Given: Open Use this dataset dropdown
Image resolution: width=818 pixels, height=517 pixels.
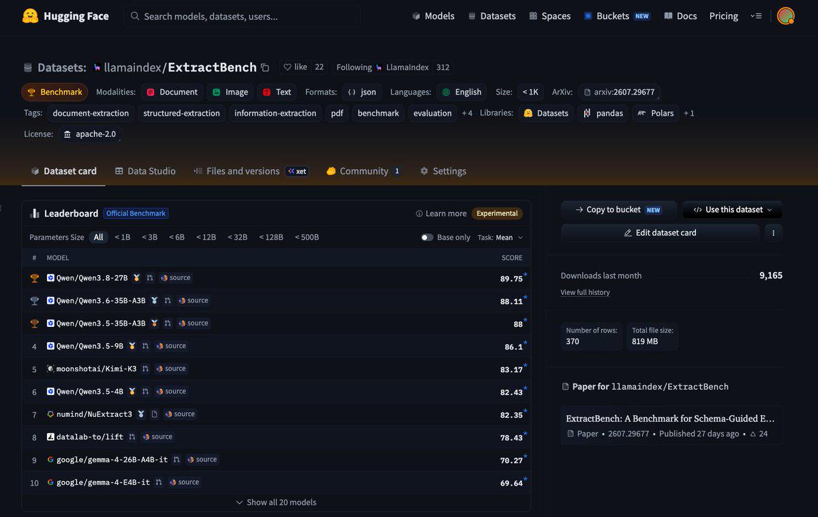Looking at the screenshot, I should click(x=733, y=210).
